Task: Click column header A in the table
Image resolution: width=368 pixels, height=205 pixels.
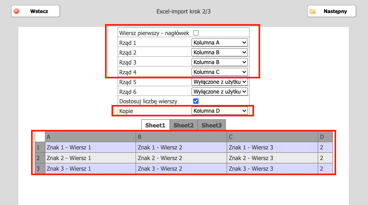Action: coord(90,137)
